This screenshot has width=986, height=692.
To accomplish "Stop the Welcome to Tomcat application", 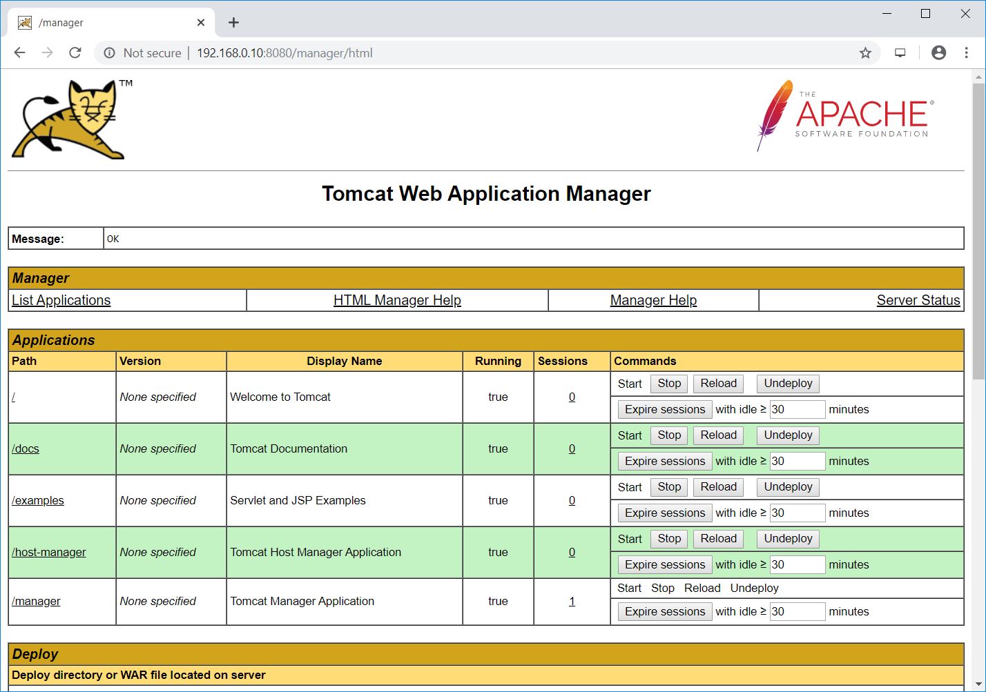I will pyautogui.click(x=669, y=384).
